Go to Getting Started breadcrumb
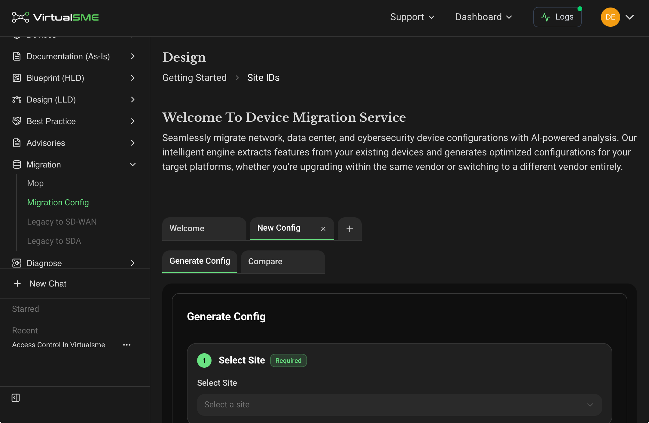This screenshot has width=649, height=423. (x=195, y=78)
